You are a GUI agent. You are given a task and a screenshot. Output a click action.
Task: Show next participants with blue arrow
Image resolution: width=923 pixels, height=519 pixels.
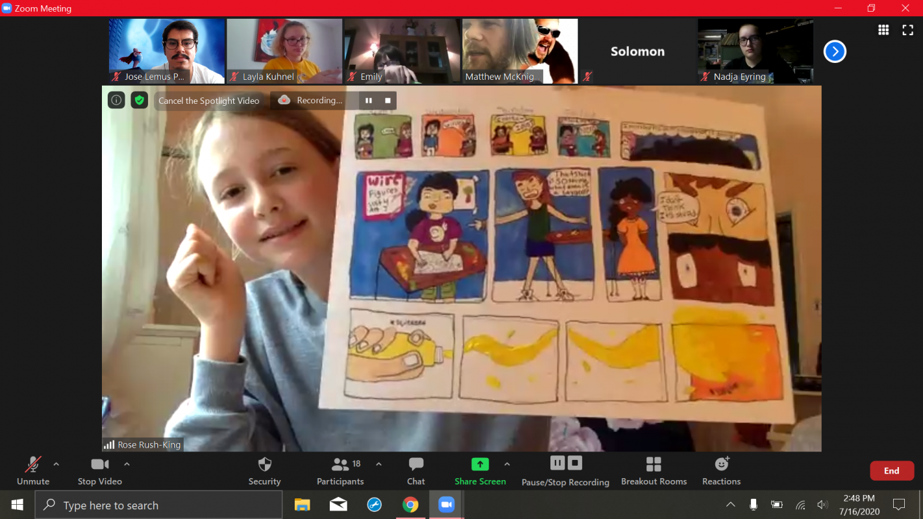(x=835, y=51)
